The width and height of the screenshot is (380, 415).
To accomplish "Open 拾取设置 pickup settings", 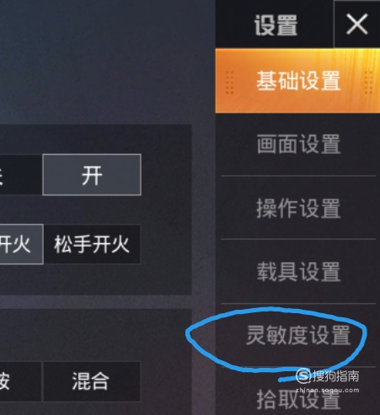I will tap(298, 400).
